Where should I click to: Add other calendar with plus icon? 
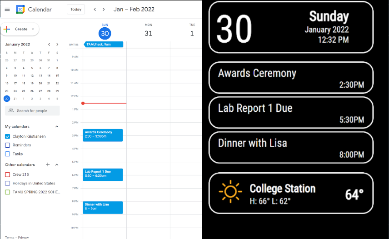pyautogui.click(x=48, y=164)
